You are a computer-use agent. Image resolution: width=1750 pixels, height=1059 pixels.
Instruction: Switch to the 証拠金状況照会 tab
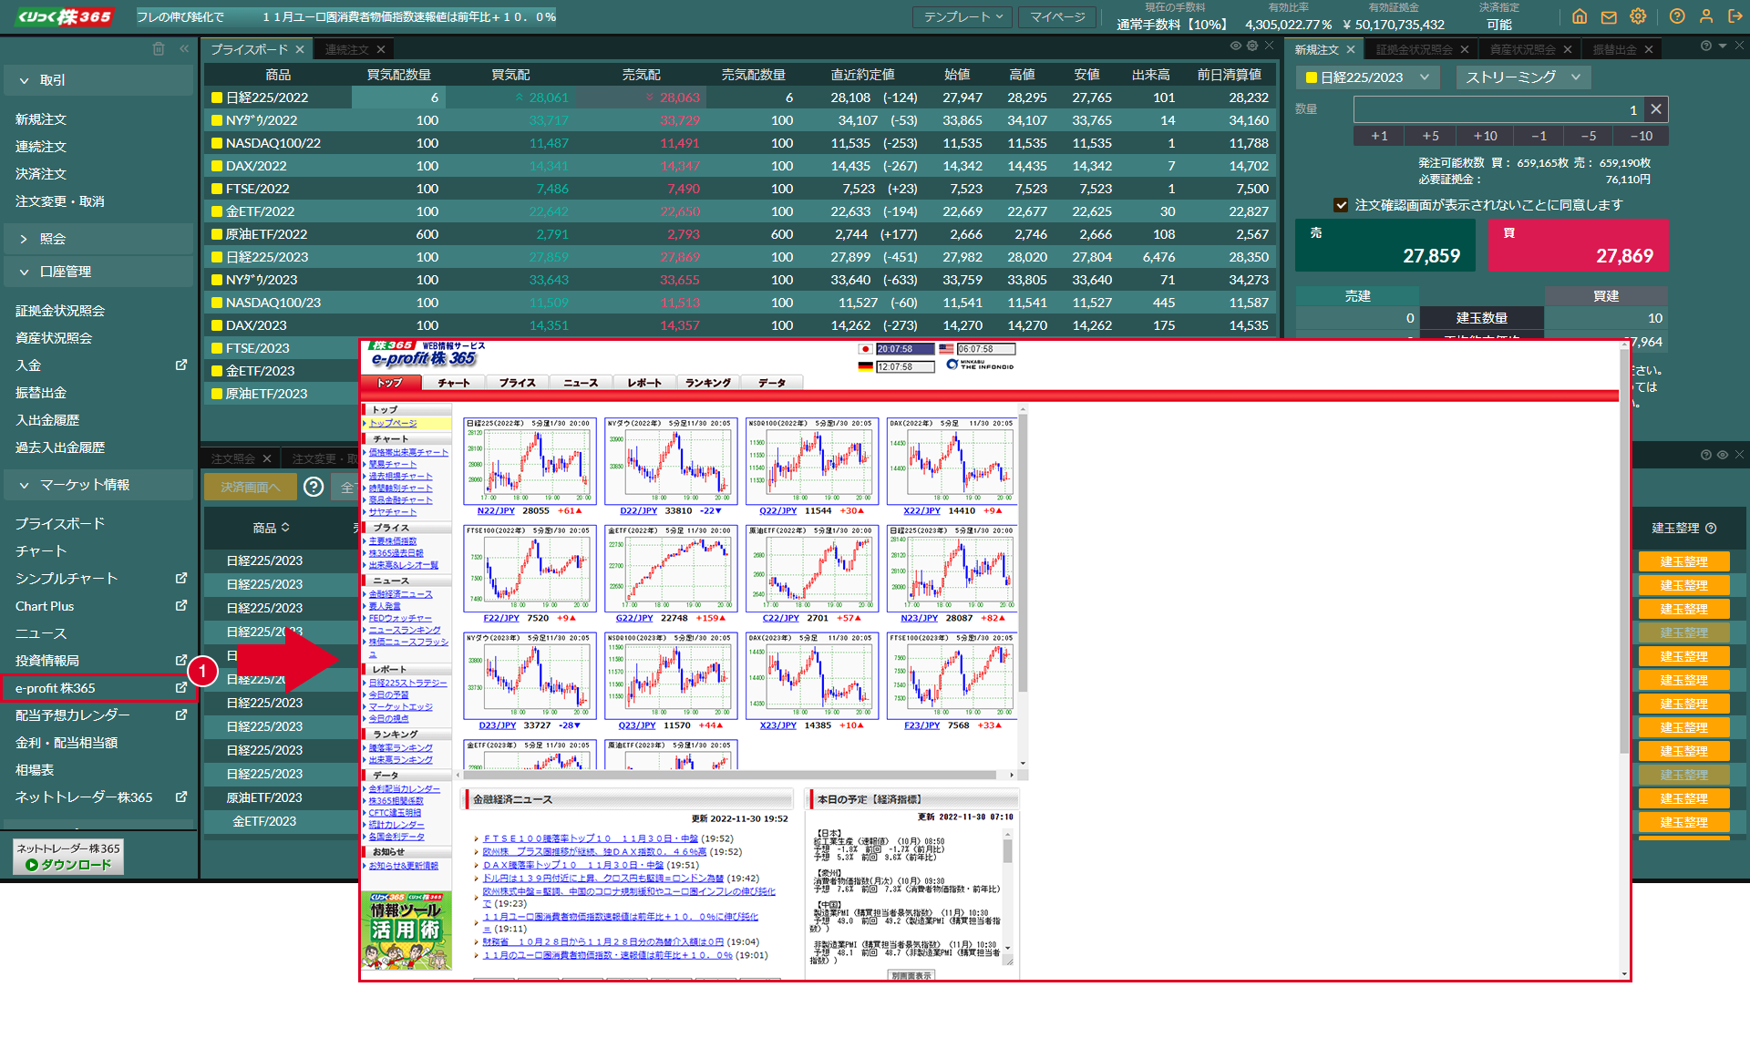(x=1414, y=49)
